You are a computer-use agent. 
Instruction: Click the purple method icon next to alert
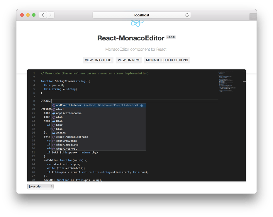tap(54, 109)
